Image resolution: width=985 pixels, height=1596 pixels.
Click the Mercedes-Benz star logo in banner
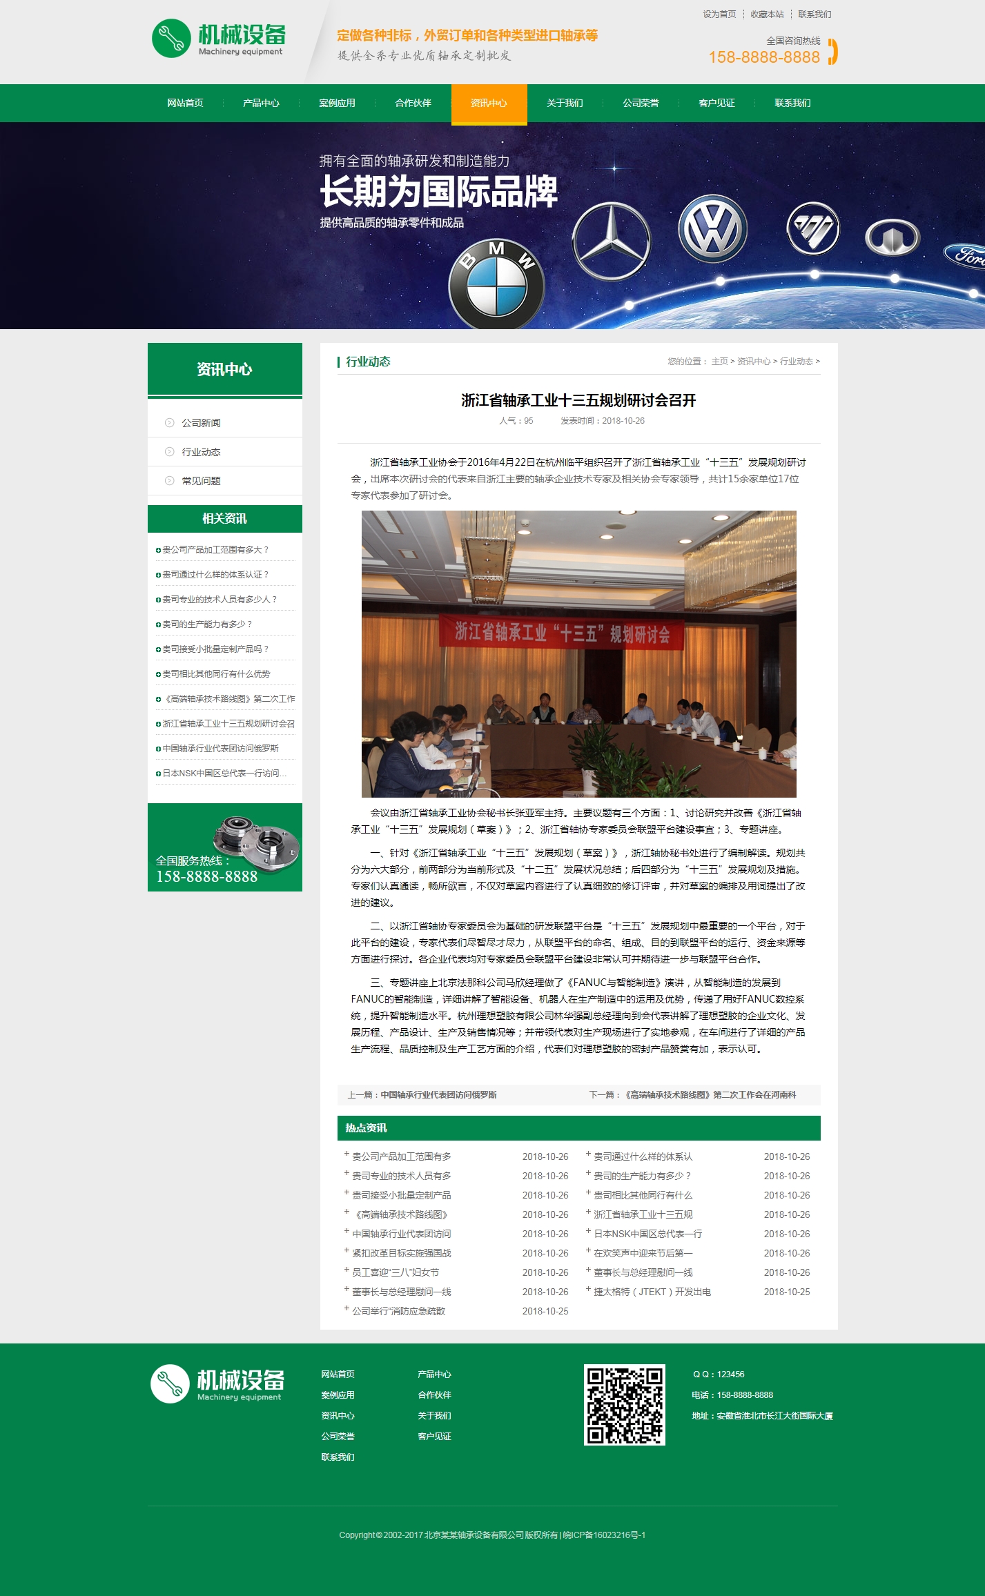612,242
